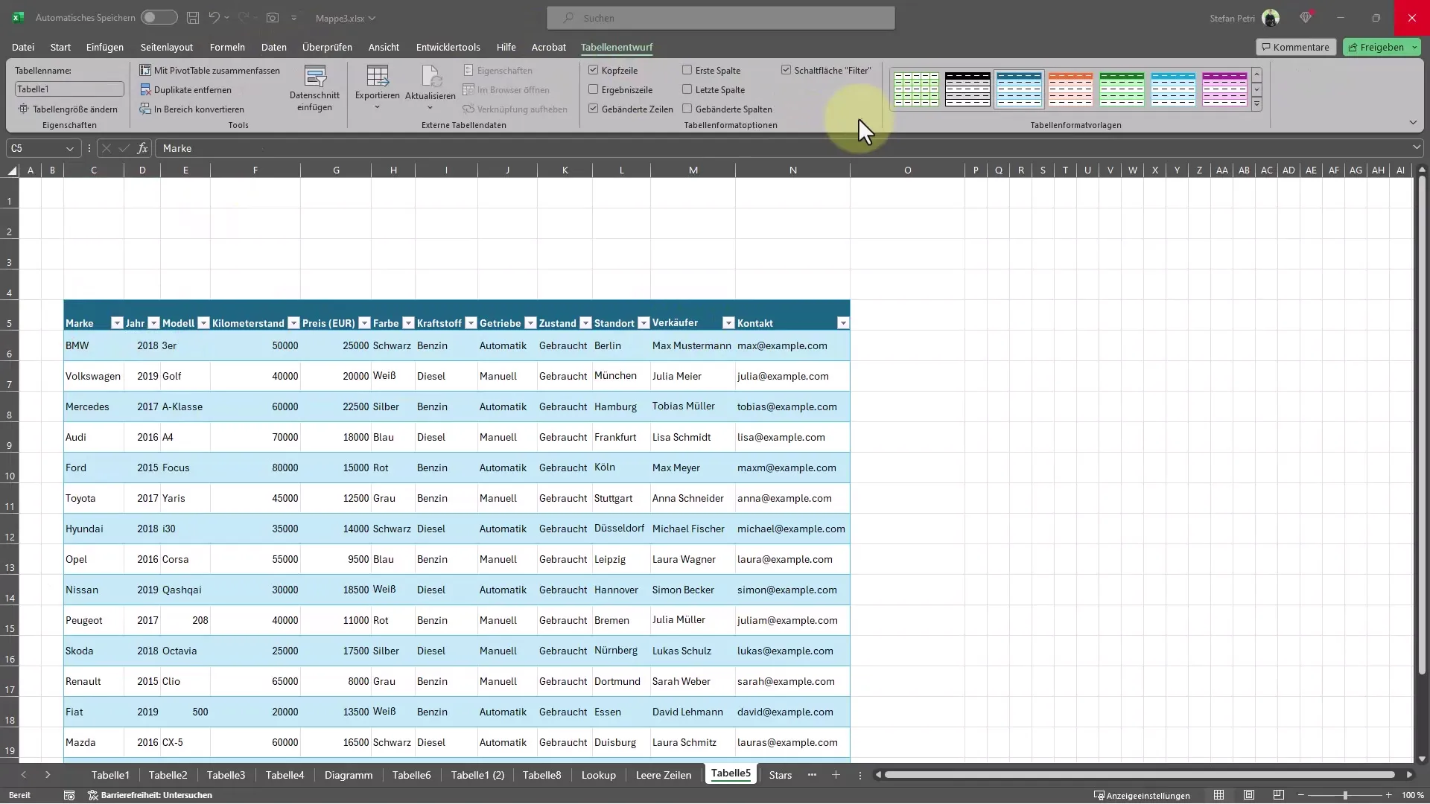
Task: Uncheck the Kopfzeile checkbox
Action: click(594, 70)
